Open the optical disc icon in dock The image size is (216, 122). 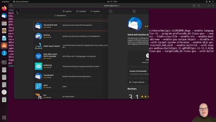click(x=4, y=92)
